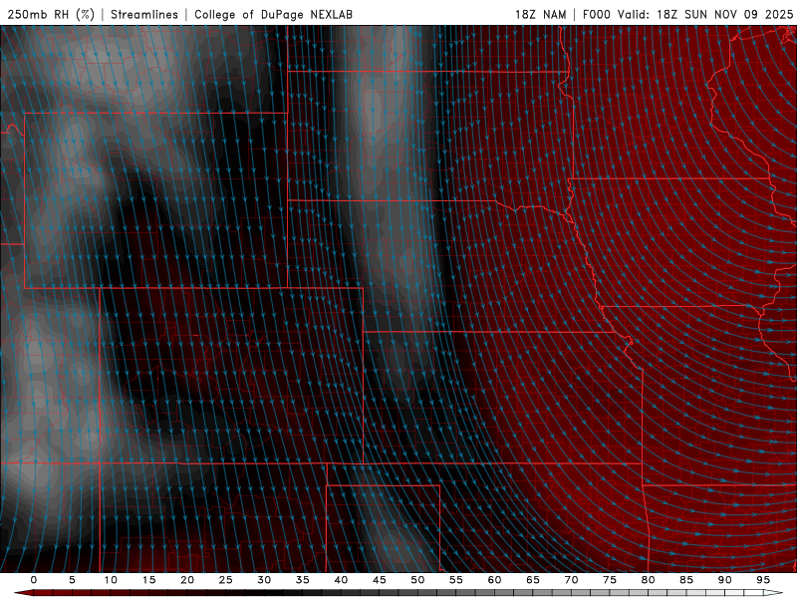
Task: Click the "15" color scale label
Action: tap(148, 580)
